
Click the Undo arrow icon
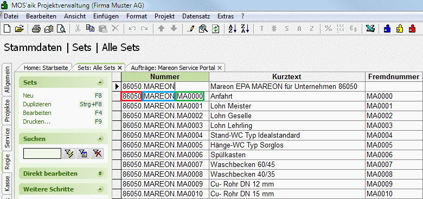coord(132,29)
